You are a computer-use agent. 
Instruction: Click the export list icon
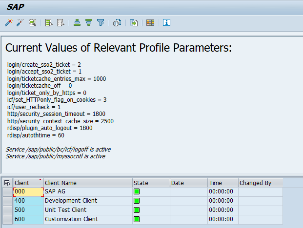(134, 23)
